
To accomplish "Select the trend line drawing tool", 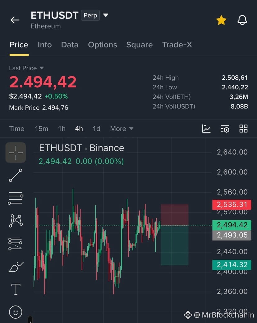I will (x=16, y=175).
